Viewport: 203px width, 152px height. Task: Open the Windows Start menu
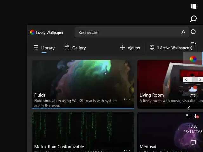click(193, 6)
